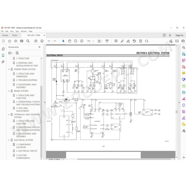186x186 pixels.
Task: Select the Highlight text pen tool
Action: coord(122,41)
